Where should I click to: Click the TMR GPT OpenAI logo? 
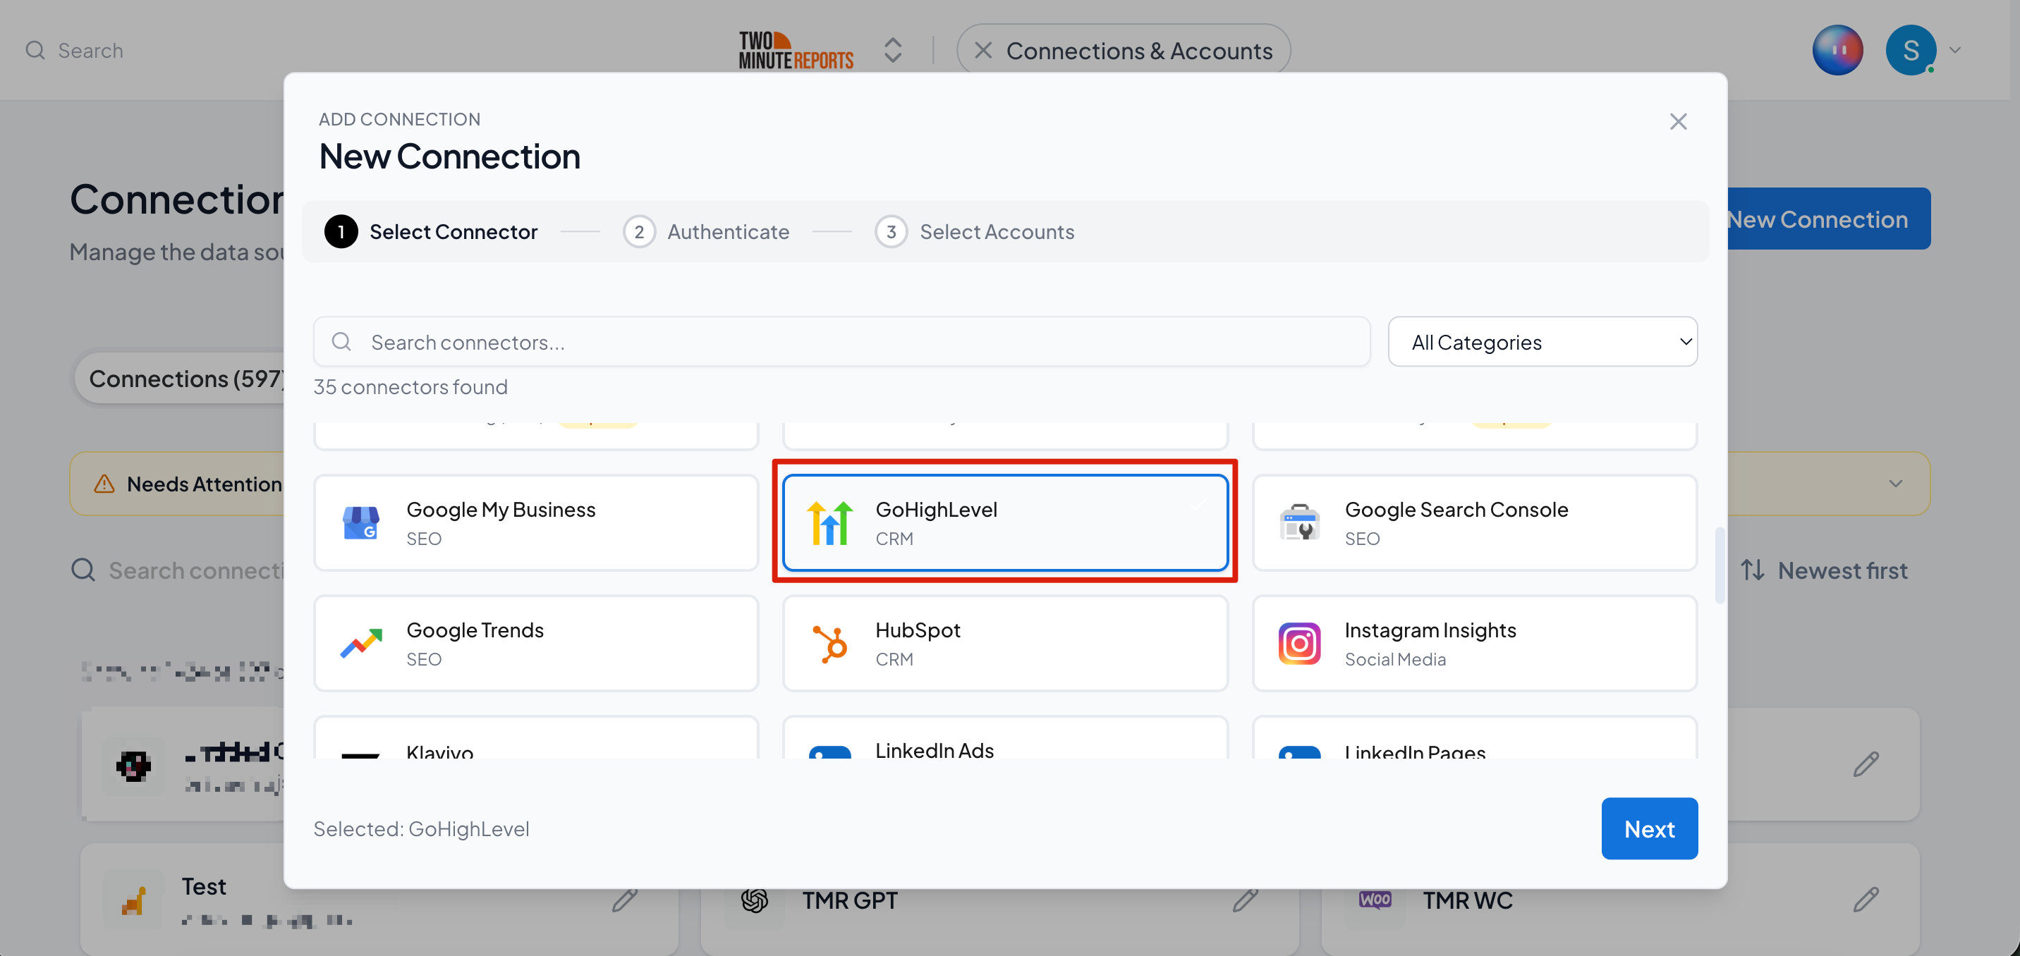[x=755, y=900]
